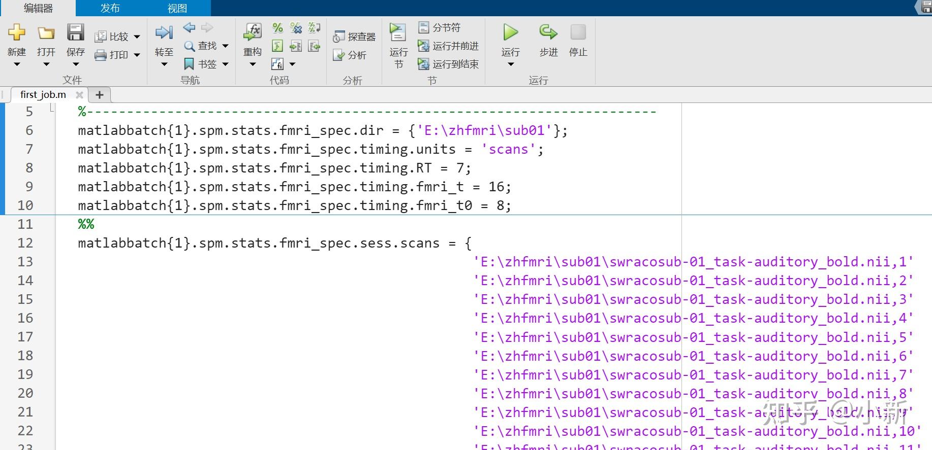Click the 重构 refactor icon
The image size is (932, 450).
(253, 32)
